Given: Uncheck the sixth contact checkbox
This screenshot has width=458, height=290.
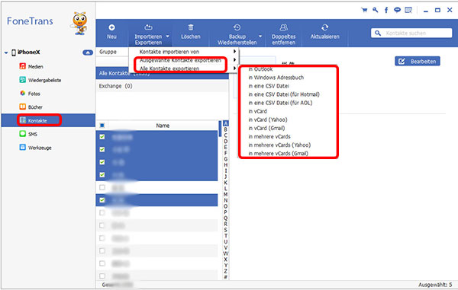Looking at the screenshot, I should [x=102, y=200].
